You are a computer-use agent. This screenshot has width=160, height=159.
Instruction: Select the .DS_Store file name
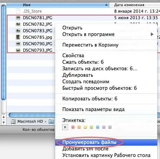click(x=32, y=11)
